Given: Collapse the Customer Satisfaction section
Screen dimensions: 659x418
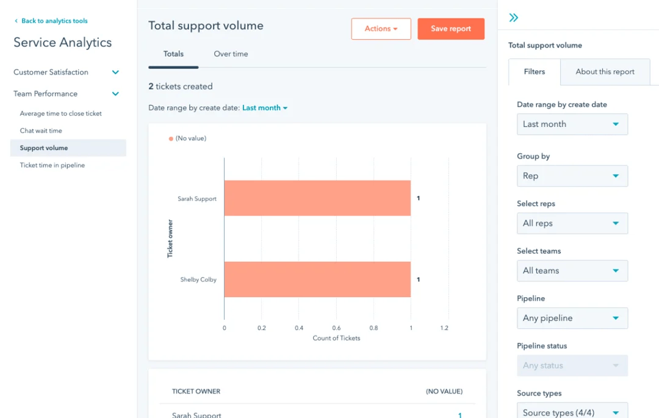Looking at the screenshot, I should click(x=115, y=72).
